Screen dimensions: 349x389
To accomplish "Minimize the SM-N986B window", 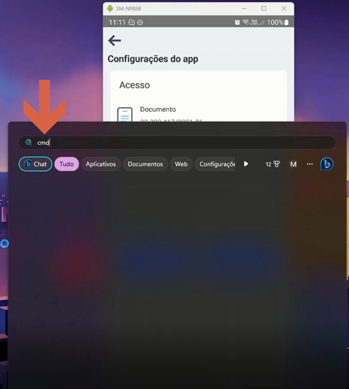I will tap(244, 9).
